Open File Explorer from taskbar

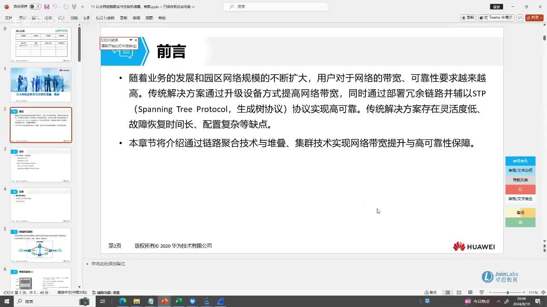[137, 301]
